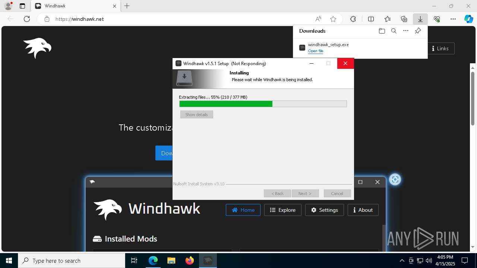Click the Windhawk eagle logo on webpage
Screen dimensions: 477x268
(37, 48)
